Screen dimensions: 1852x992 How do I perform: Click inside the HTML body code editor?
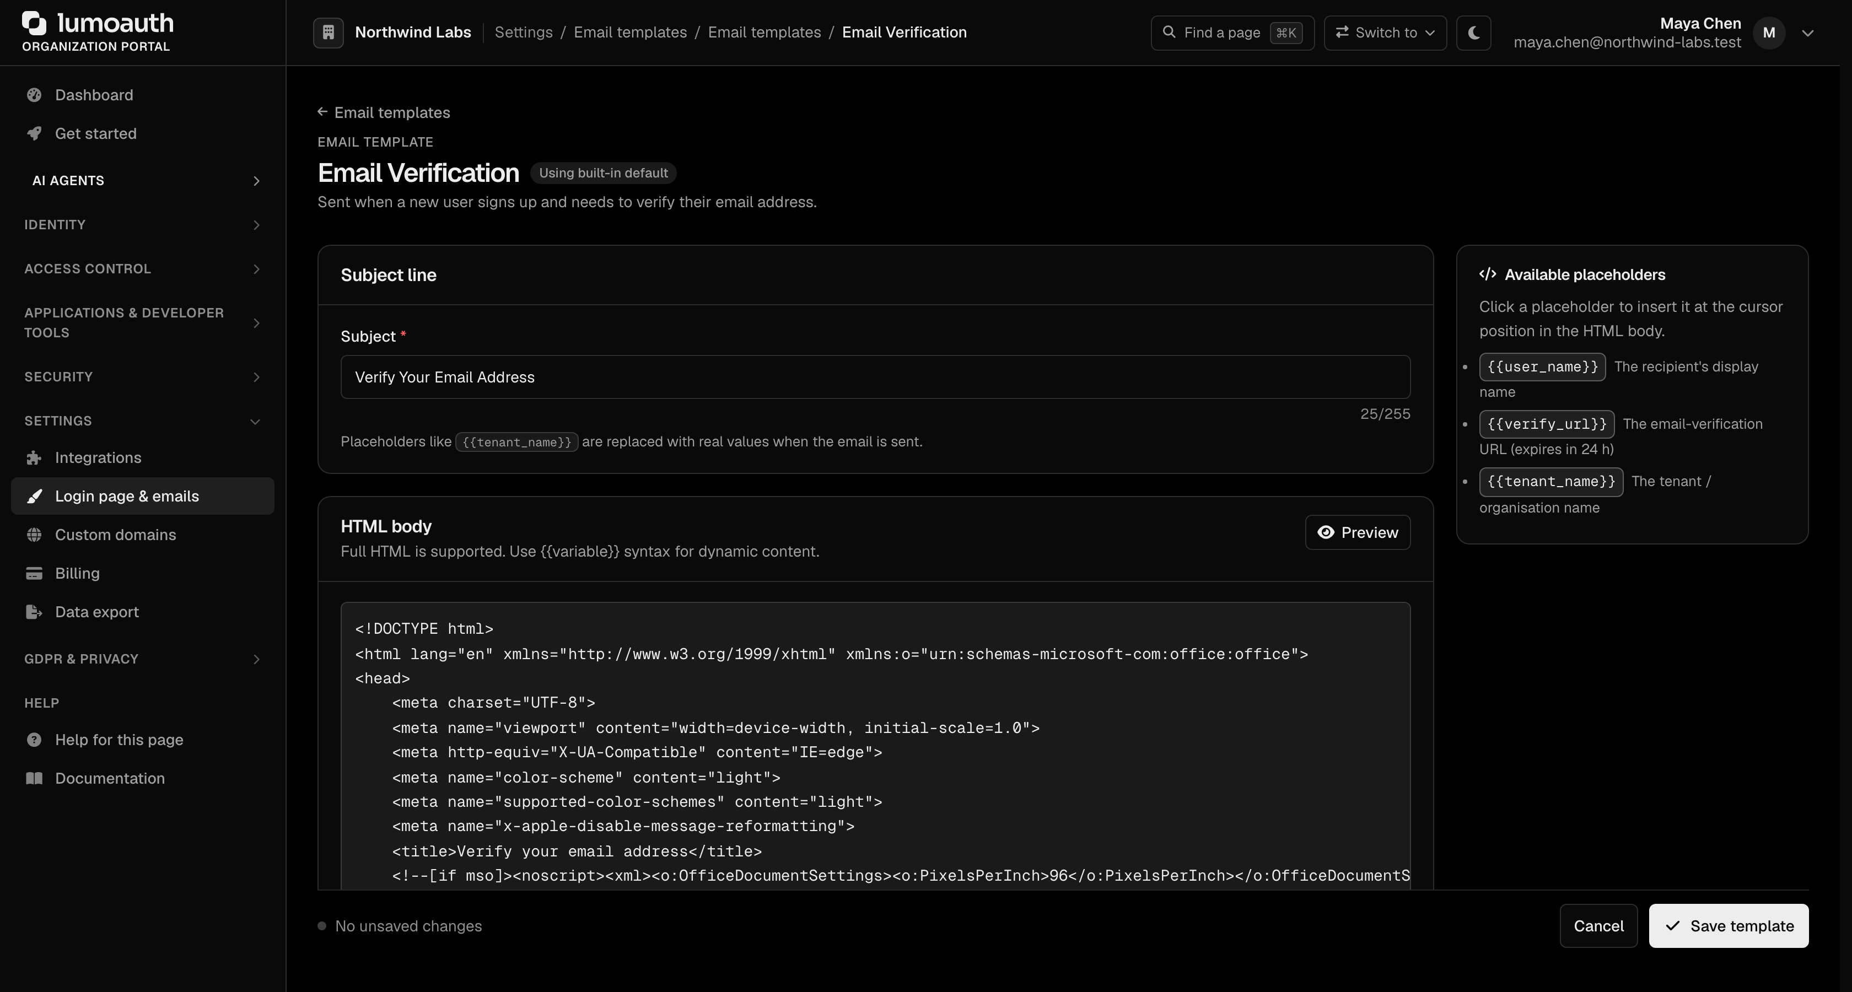tap(875, 746)
